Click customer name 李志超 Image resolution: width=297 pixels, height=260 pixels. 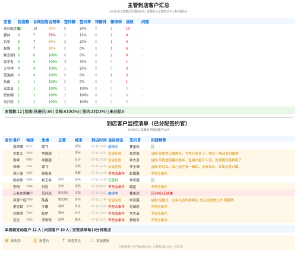pos(18,206)
